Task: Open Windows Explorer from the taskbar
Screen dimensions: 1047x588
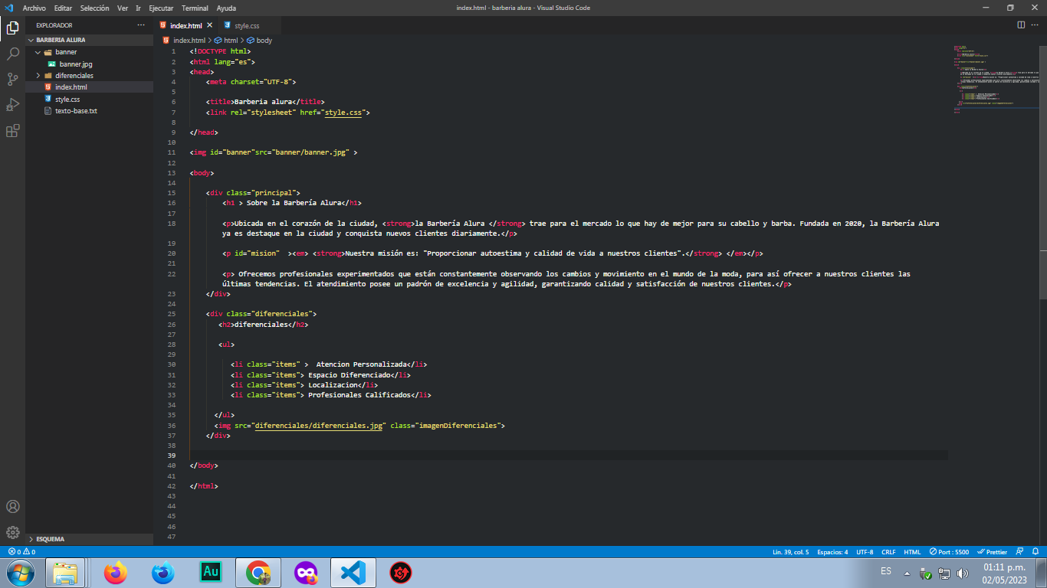Action: click(66, 572)
